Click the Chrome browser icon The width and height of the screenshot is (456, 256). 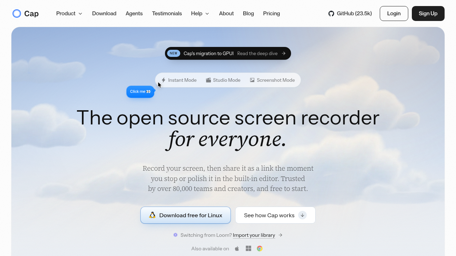(260, 249)
